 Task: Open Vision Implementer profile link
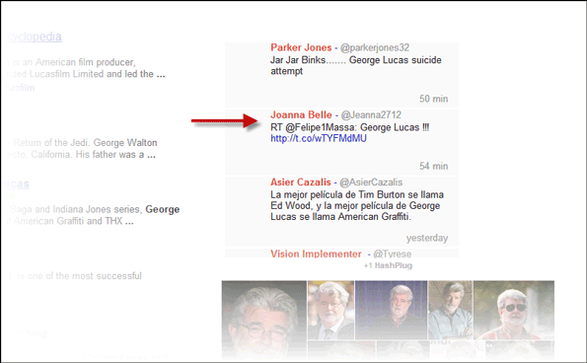pyautogui.click(x=316, y=254)
